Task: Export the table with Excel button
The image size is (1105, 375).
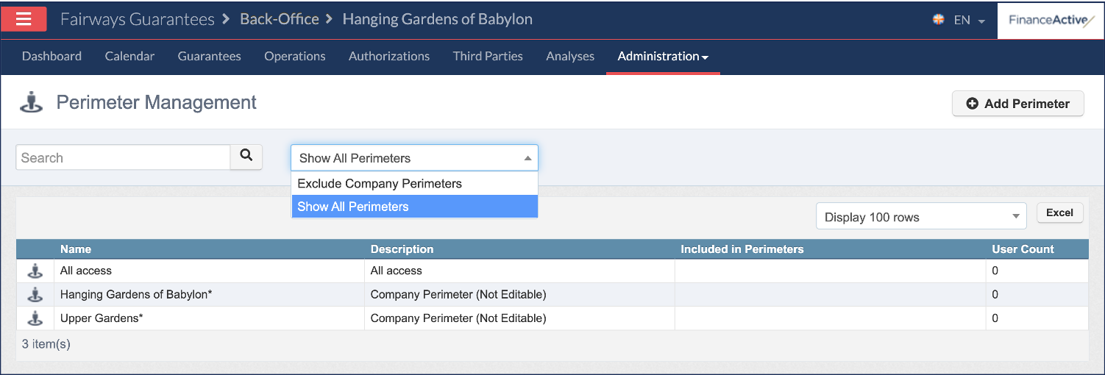Action: click(1059, 213)
